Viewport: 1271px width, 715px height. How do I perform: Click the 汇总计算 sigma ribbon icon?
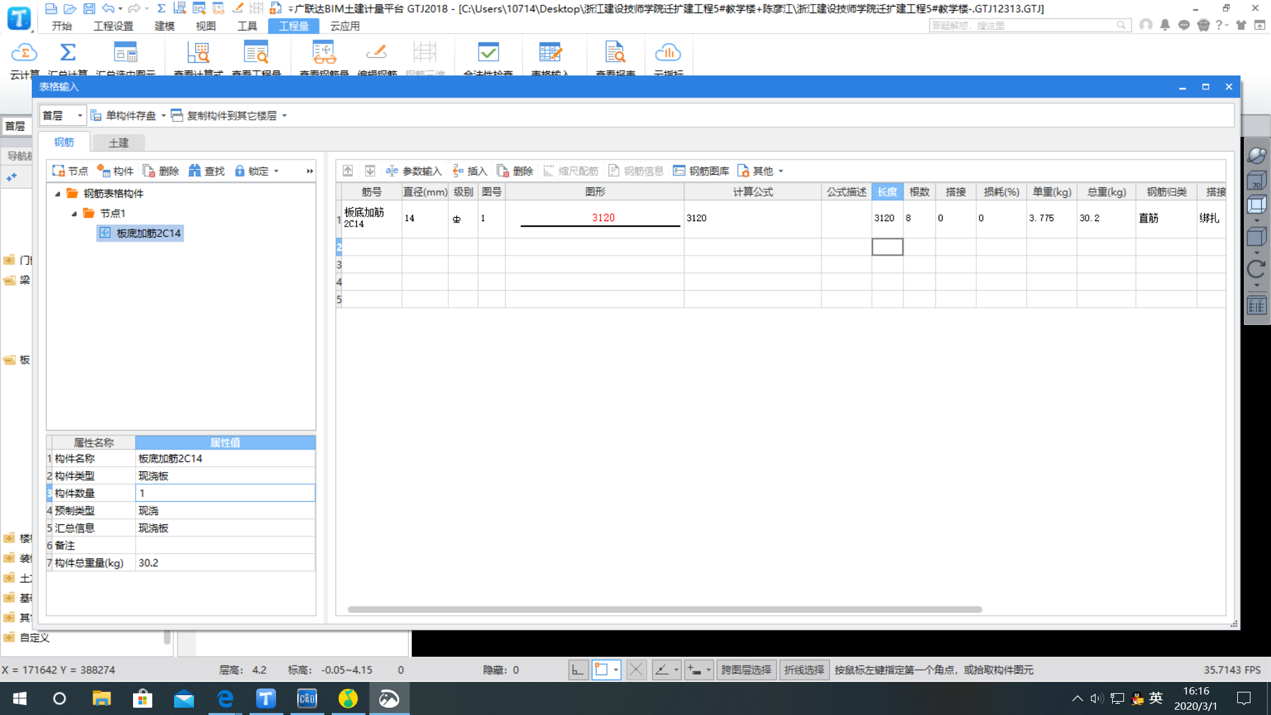[68, 53]
